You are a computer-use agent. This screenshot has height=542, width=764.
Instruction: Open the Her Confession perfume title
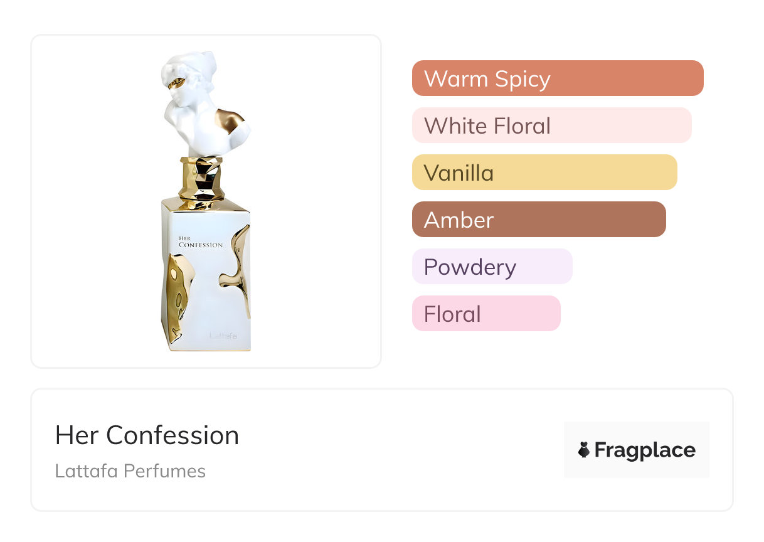click(x=147, y=435)
